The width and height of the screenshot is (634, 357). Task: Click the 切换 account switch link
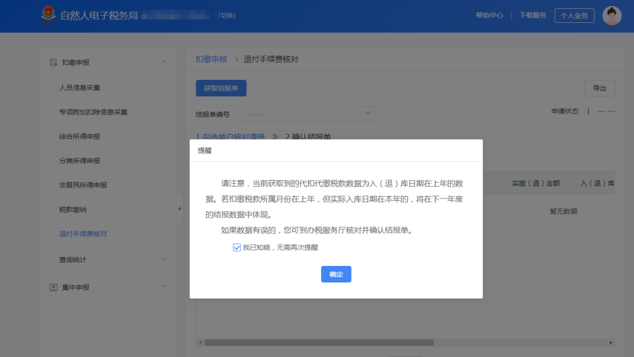pyautogui.click(x=228, y=15)
